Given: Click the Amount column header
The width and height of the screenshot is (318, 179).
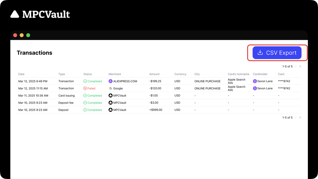Looking at the screenshot, I should point(154,74).
